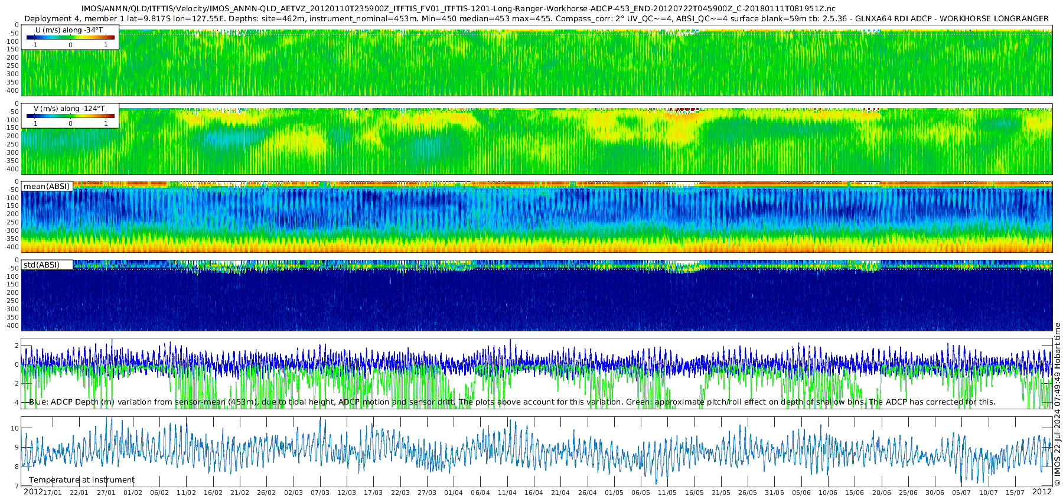This screenshot has width=1063, height=502.
Task: Click the '01/02' date tick label
Action: pos(133,493)
